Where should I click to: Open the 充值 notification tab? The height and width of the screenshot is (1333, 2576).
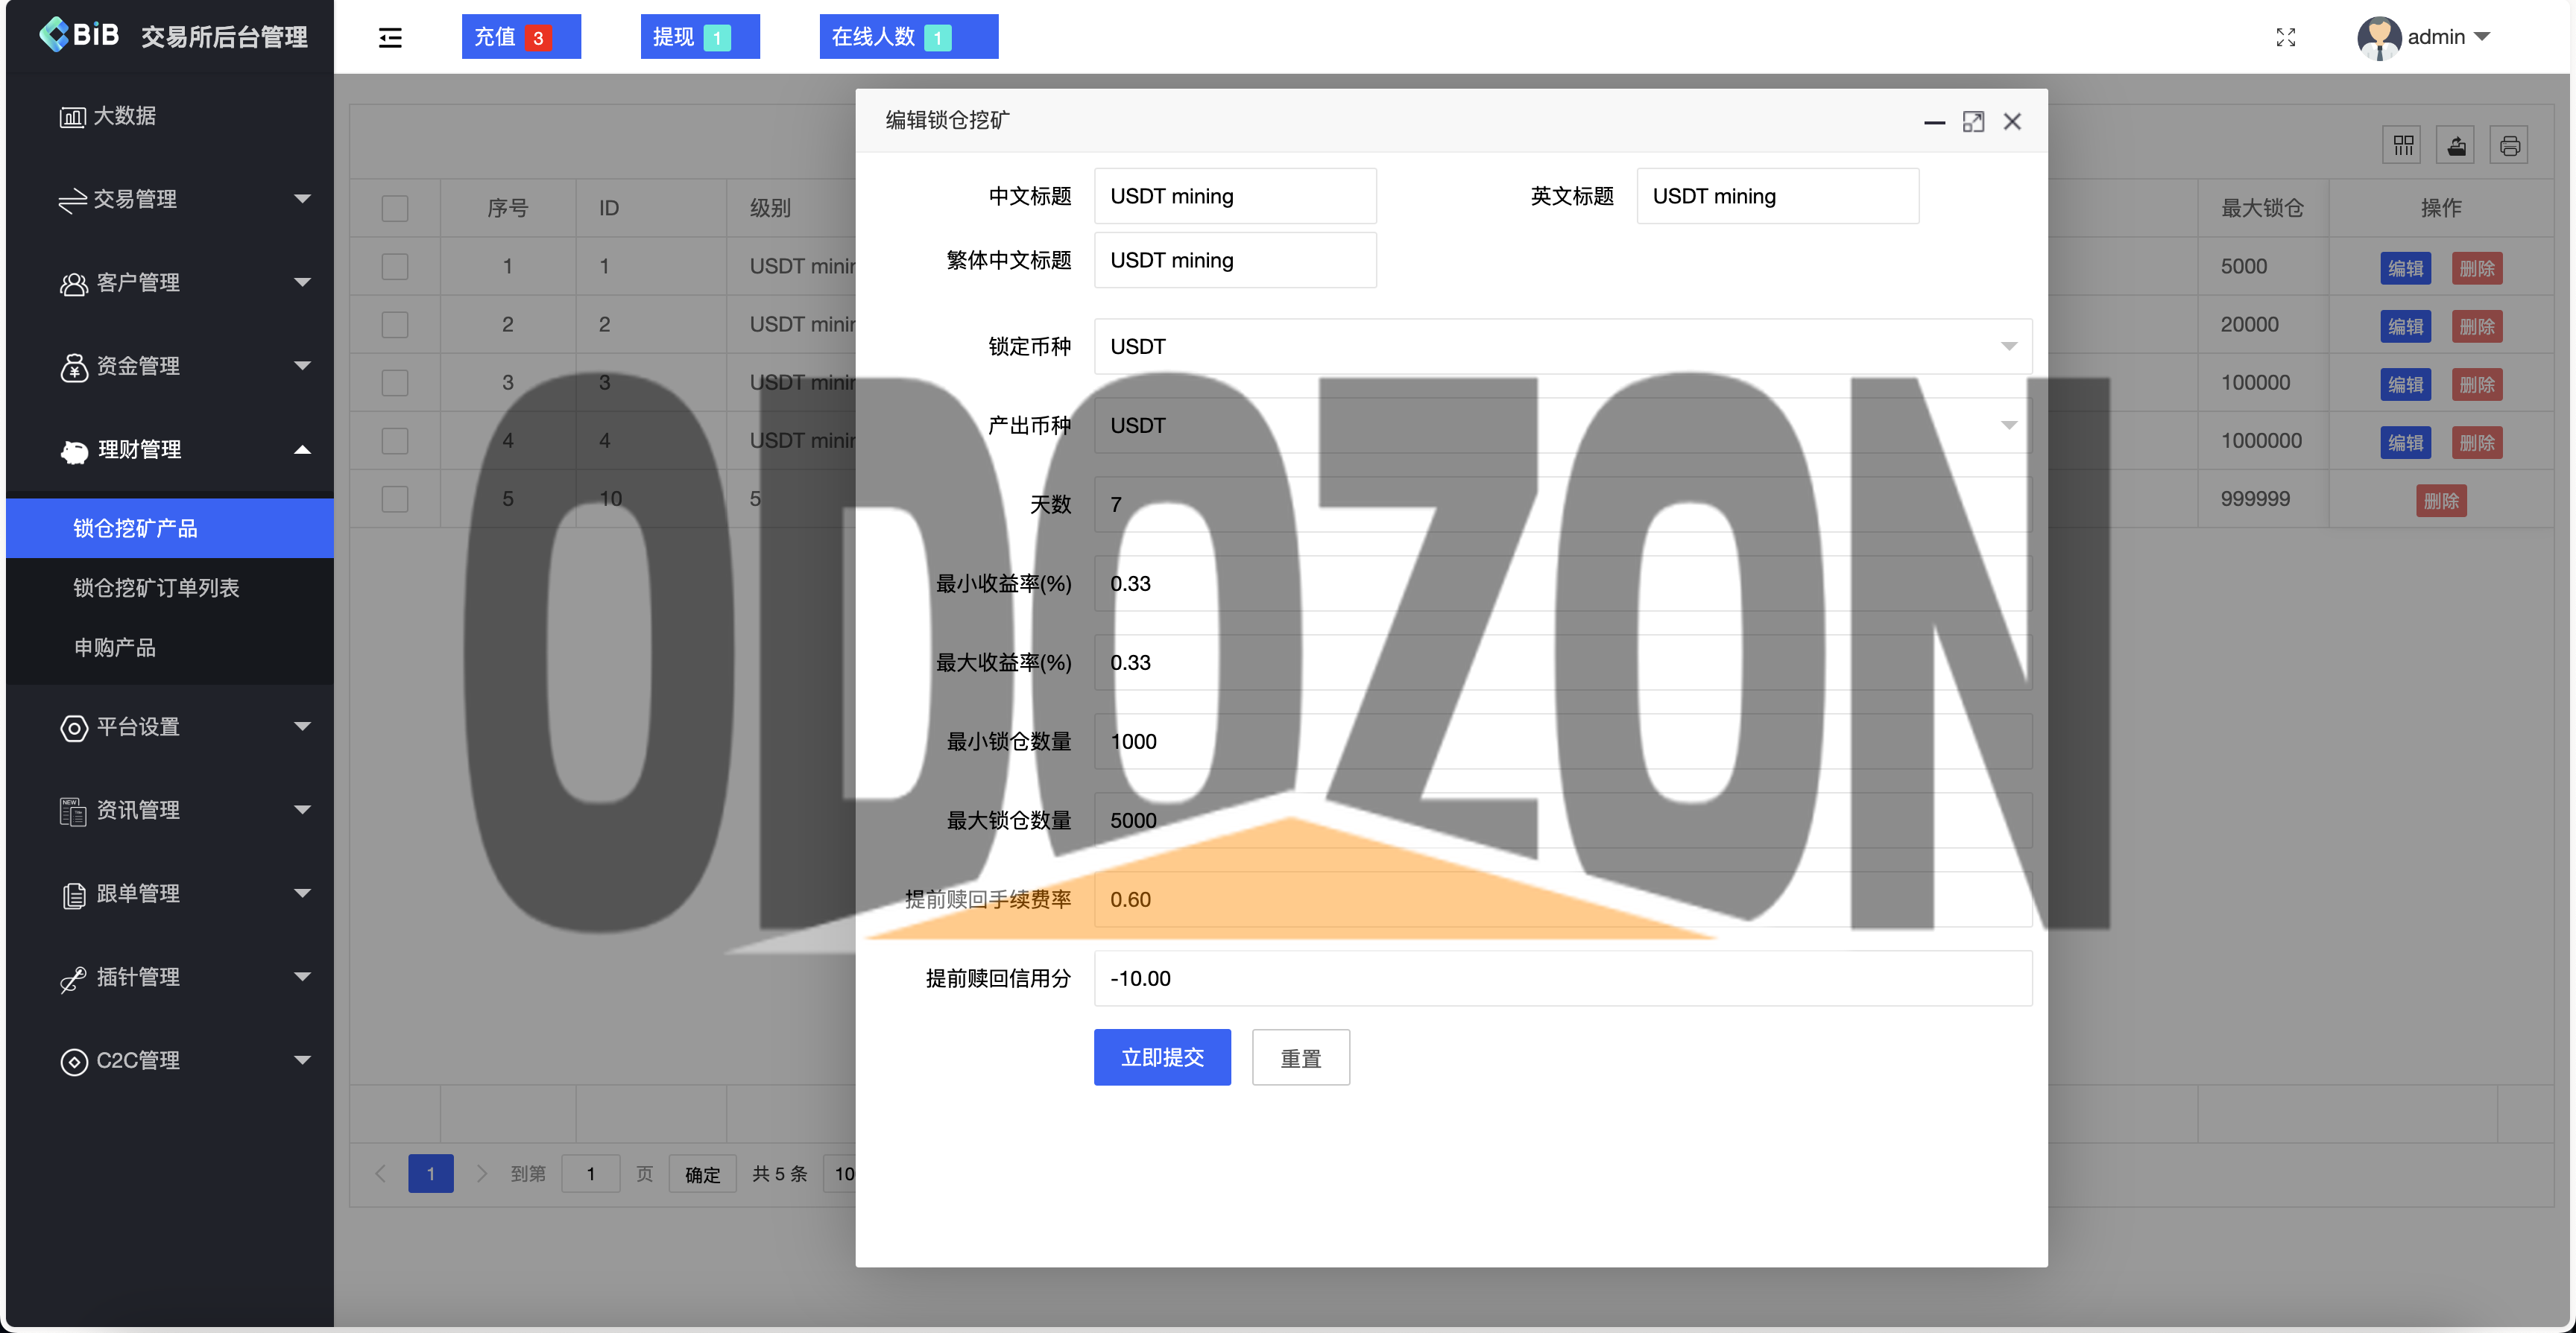[x=521, y=37]
